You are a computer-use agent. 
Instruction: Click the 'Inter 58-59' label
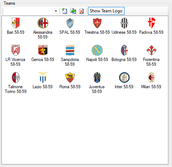tap(124, 87)
